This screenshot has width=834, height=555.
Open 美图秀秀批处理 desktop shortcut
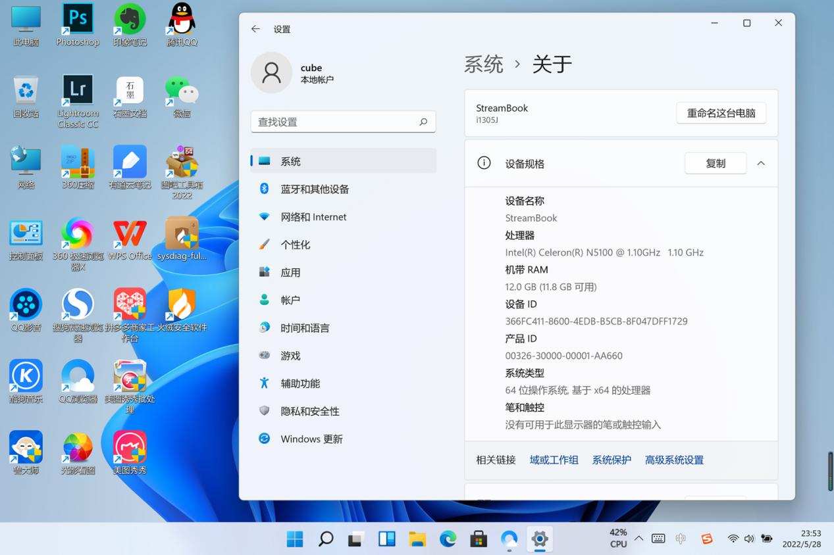coord(130,387)
